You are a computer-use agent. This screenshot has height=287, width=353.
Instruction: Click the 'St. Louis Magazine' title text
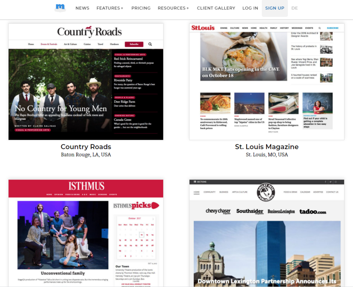(x=267, y=147)
